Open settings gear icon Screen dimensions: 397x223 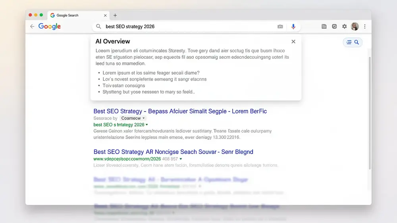pos(344,26)
